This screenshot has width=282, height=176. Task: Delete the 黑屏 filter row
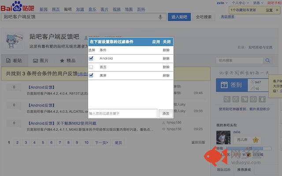pyautogui.click(x=166, y=75)
